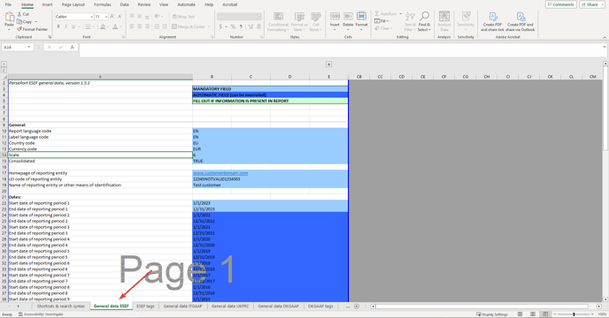This screenshot has height=318, width=609.
Task: Switch to the ESEF tags sheet
Action: click(x=146, y=307)
